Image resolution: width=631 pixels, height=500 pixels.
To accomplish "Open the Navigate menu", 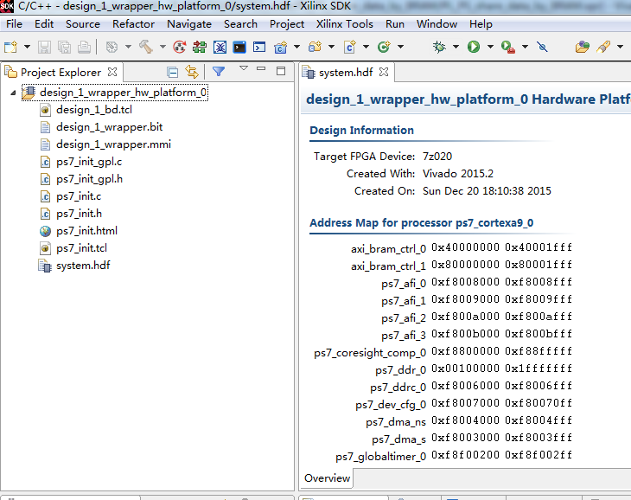I will tap(189, 24).
